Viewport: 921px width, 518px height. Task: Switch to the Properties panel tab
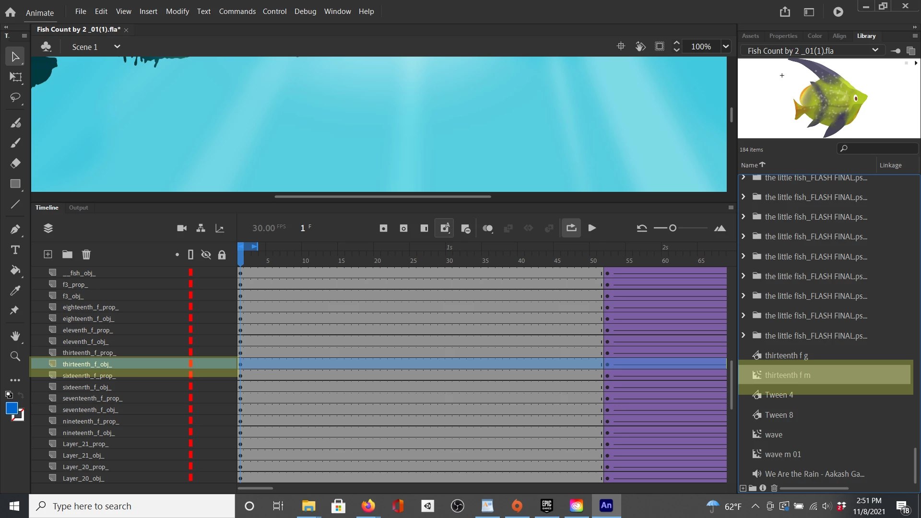[x=783, y=36]
